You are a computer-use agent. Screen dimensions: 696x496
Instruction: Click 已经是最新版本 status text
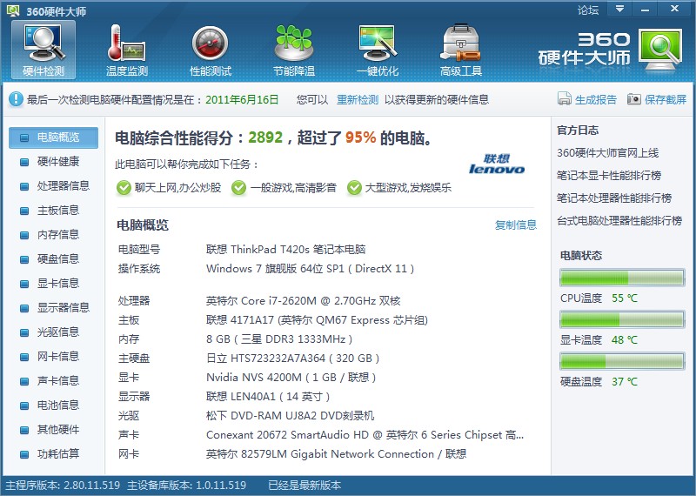(304, 486)
